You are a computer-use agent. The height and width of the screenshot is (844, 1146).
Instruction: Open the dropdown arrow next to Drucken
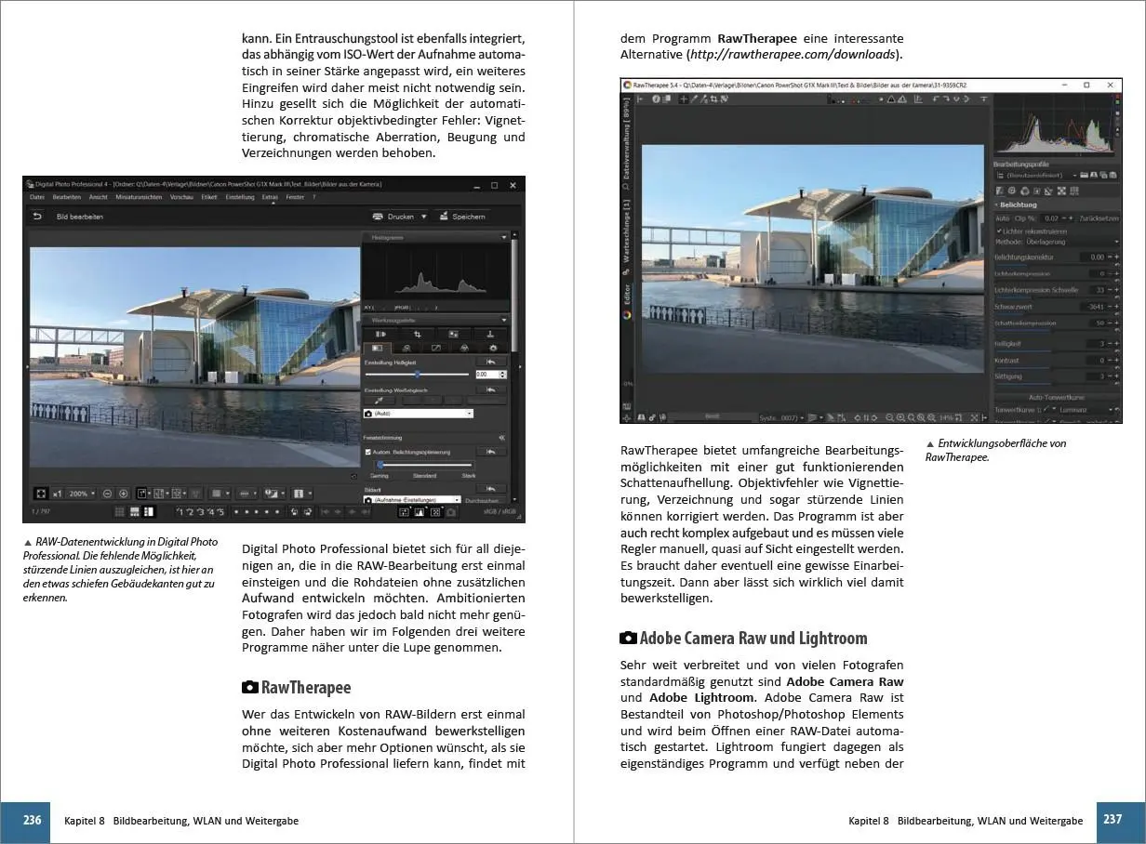[423, 217]
